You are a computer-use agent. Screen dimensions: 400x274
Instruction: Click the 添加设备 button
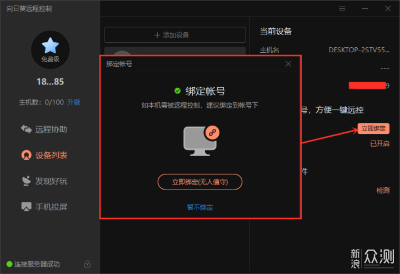175,35
